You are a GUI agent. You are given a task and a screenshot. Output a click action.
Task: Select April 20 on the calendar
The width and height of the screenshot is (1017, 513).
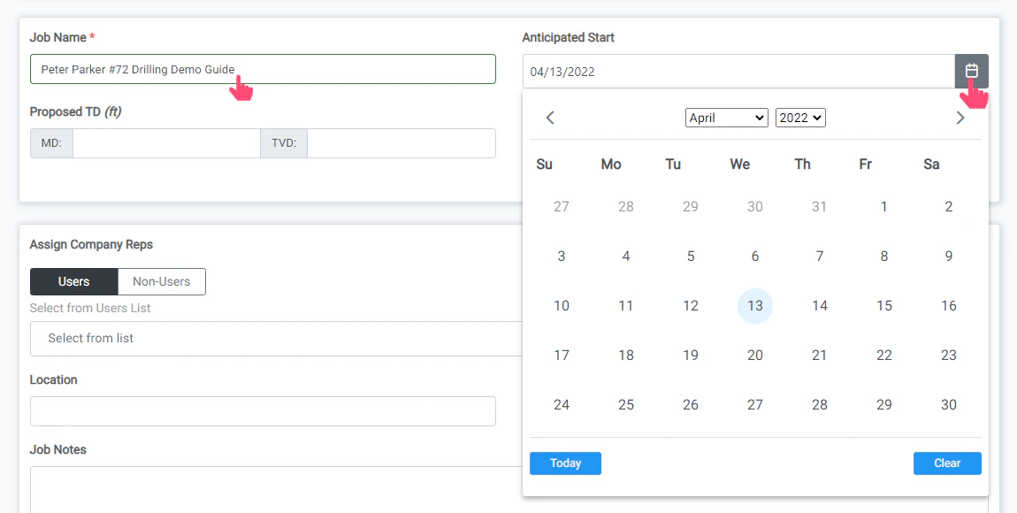pos(754,355)
